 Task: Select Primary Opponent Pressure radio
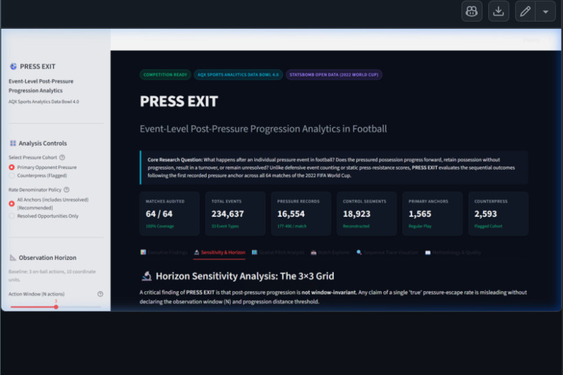click(x=11, y=167)
